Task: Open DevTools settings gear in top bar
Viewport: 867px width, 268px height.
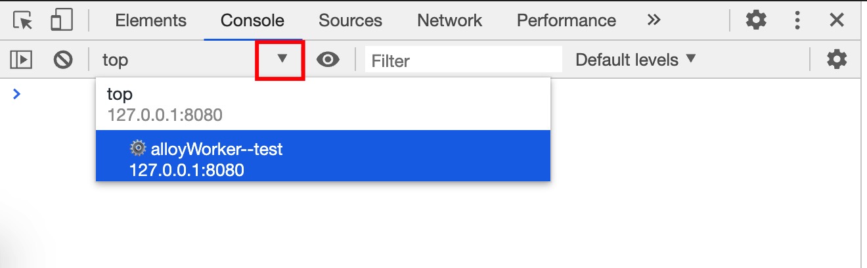Action: pyautogui.click(x=757, y=20)
